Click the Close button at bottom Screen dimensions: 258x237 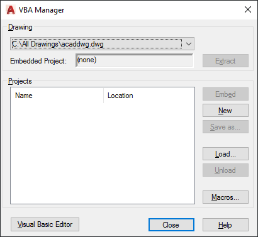coord(171,225)
